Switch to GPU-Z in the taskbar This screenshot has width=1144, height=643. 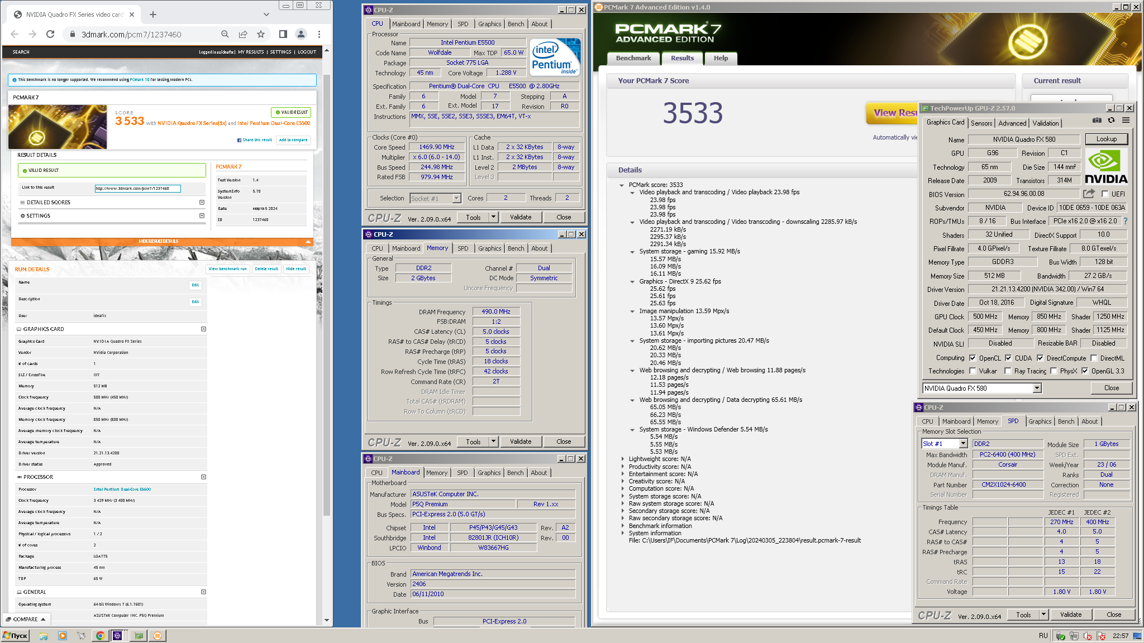point(139,635)
